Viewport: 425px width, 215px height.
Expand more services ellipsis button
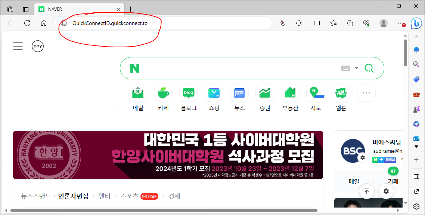(x=366, y=93)
